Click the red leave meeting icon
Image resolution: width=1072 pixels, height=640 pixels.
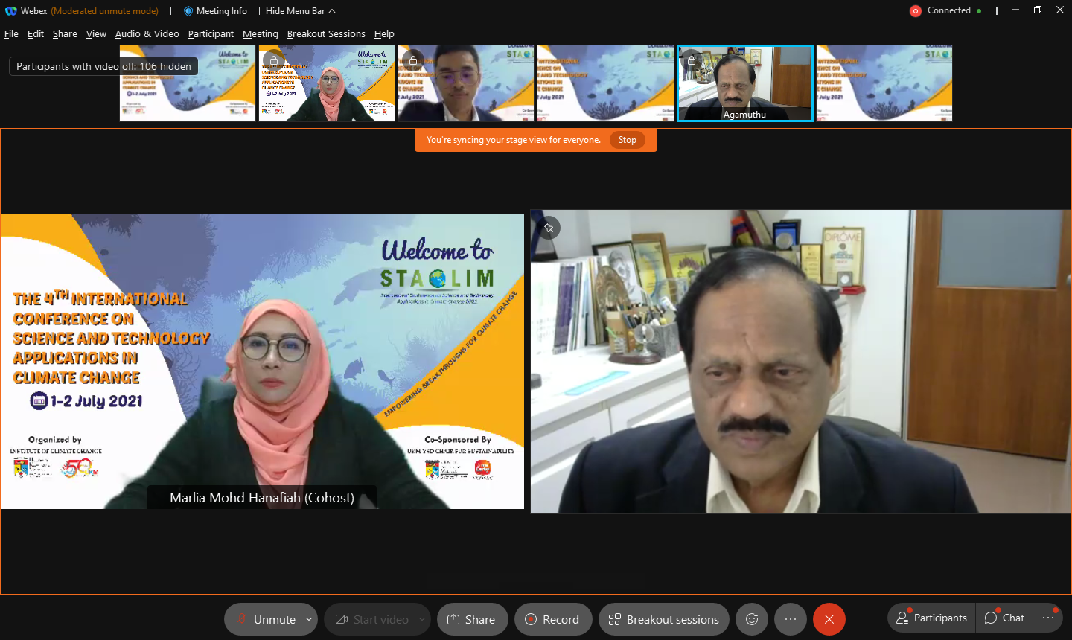(829, 619)
